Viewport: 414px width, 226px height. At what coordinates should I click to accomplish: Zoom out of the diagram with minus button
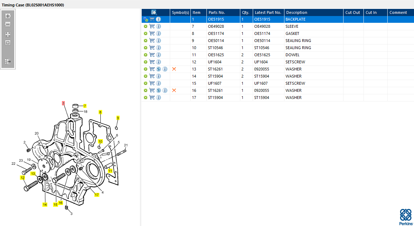[x=8, y=24]
